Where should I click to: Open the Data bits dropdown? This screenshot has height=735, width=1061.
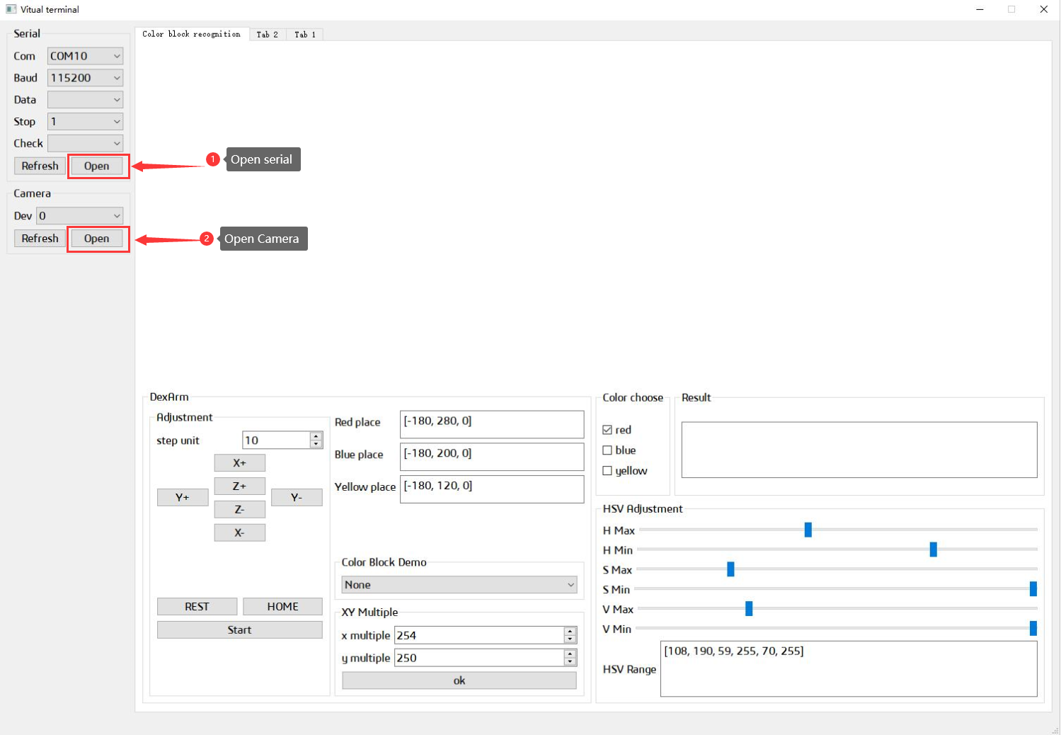[x=85, y=100]
